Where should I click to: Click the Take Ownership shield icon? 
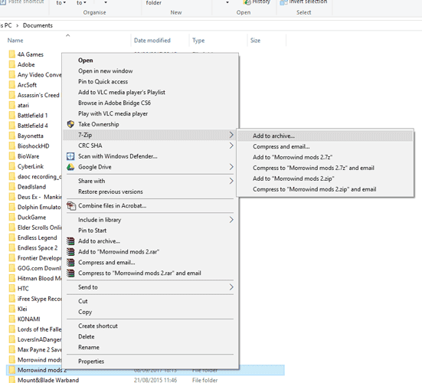(70, 124)
